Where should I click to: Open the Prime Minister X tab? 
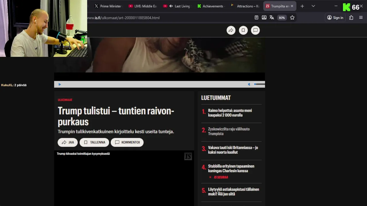(108, 6)
